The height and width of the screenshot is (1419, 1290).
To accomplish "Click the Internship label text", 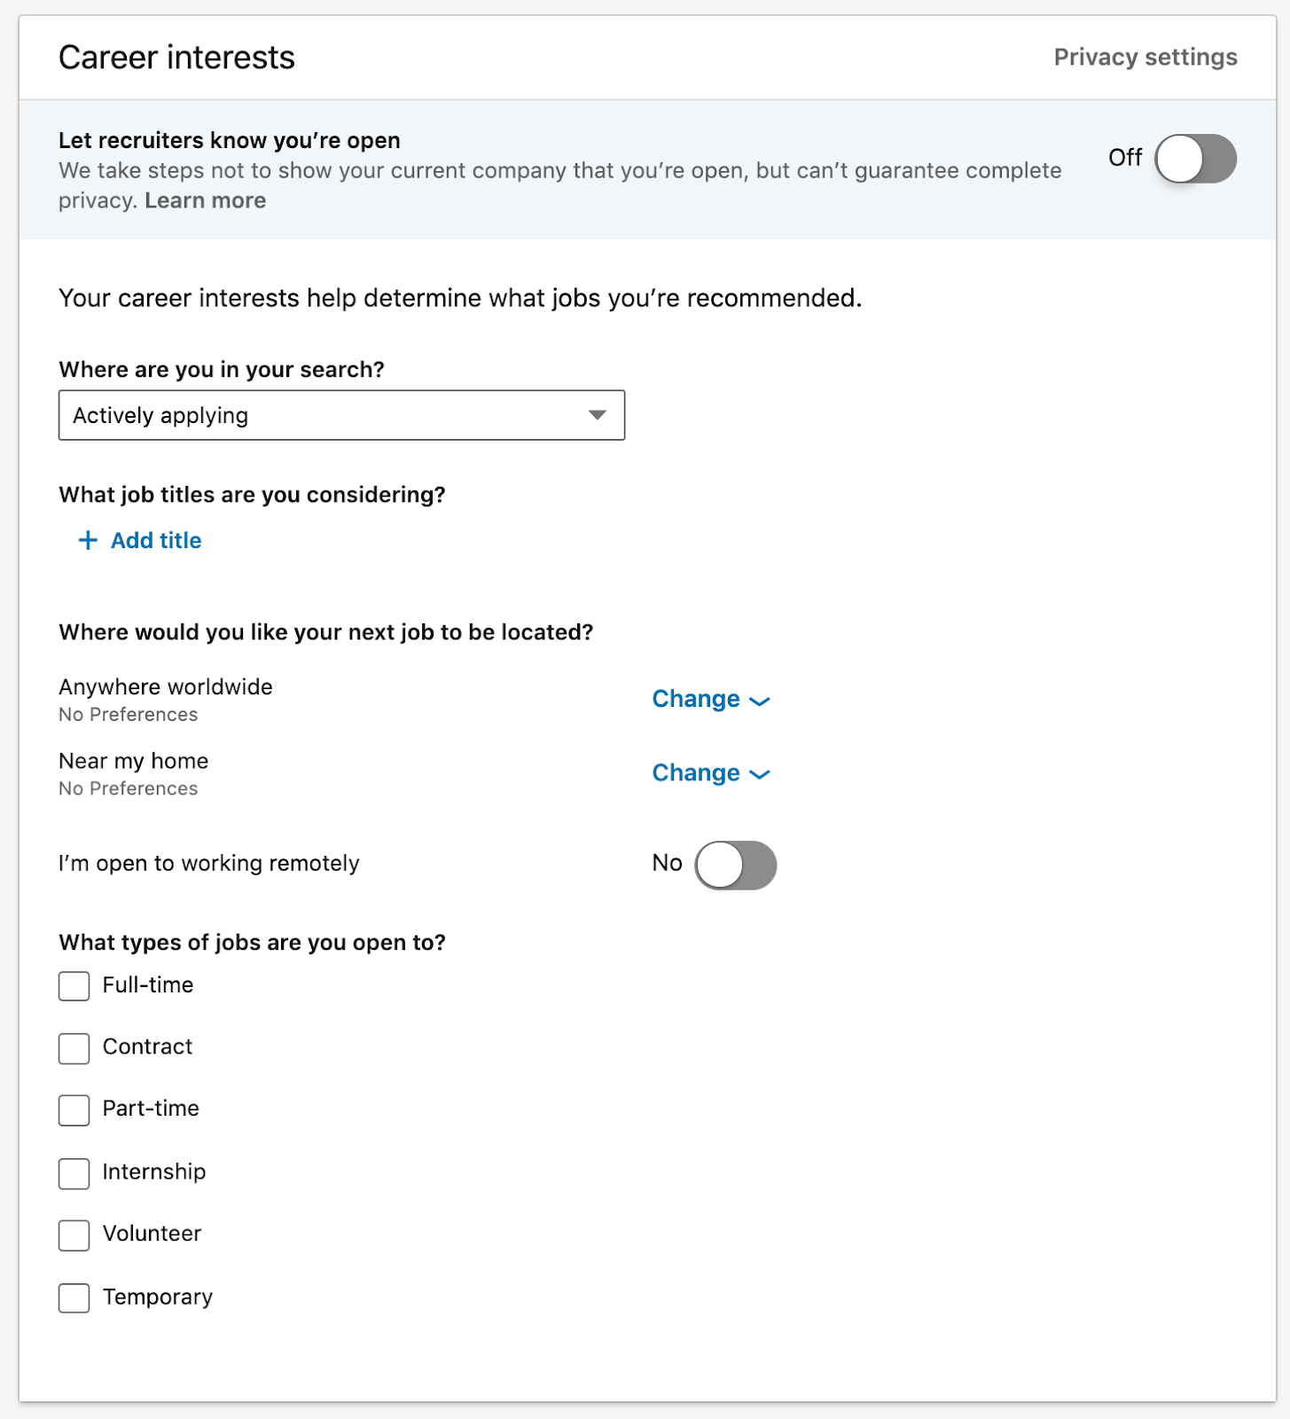I will click(154, 1172).
